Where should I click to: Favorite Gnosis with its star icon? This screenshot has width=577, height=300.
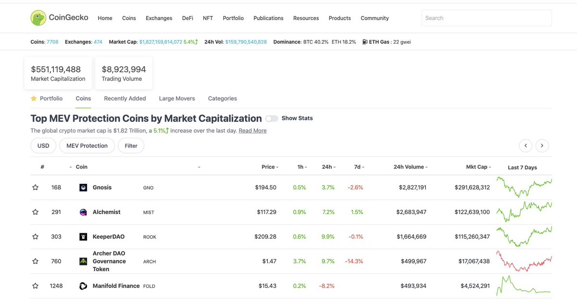35,188
